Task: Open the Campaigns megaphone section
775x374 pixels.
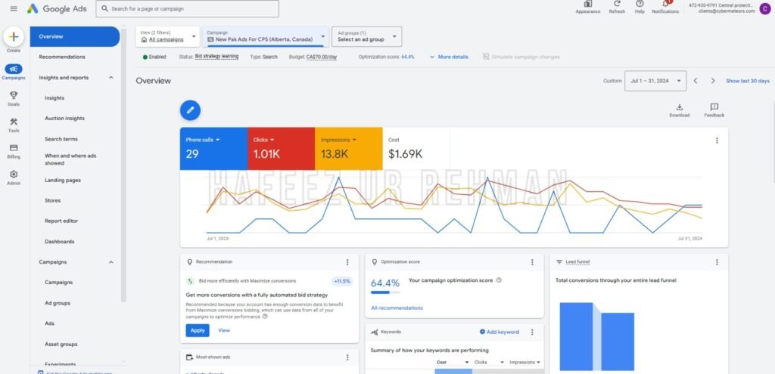Action: [14, 70]
